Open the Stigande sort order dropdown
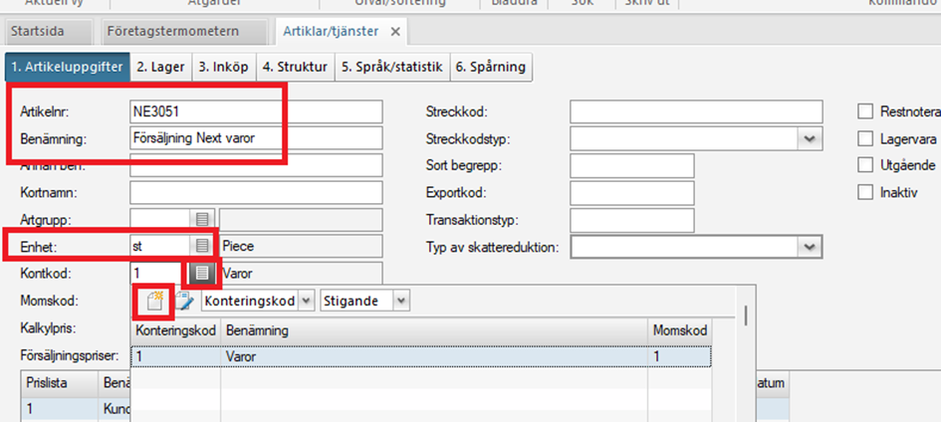 399,301
